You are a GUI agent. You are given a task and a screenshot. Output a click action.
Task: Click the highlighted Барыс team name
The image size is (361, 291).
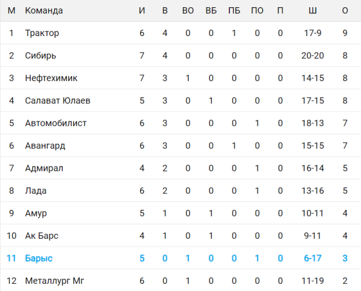click(39, 258)
